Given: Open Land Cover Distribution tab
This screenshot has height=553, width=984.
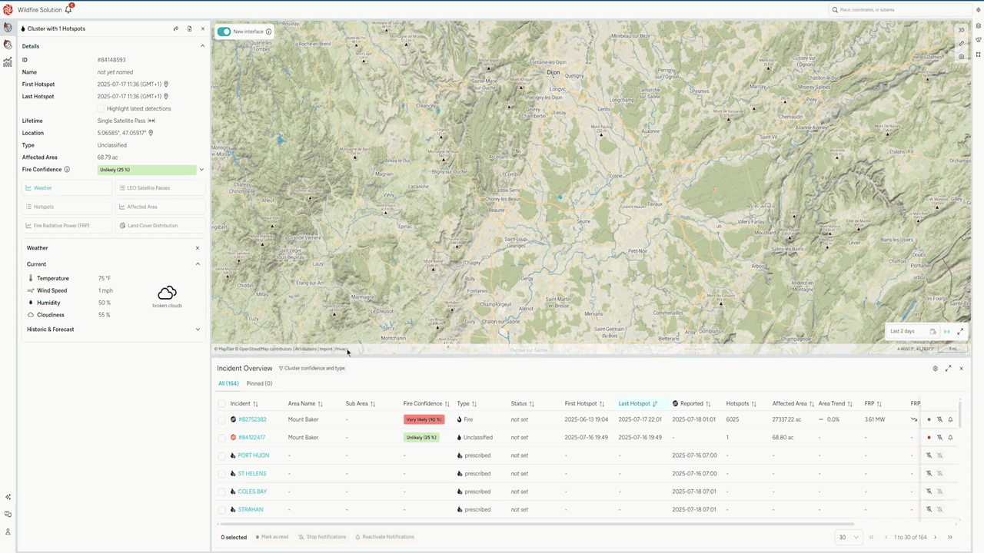Looking at the screenshot, I should 161,226.
